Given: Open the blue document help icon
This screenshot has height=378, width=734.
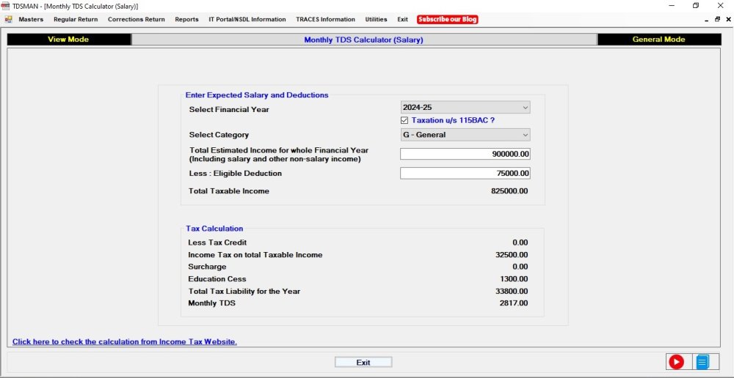Looking at the screenshot, I should (702, 362).
